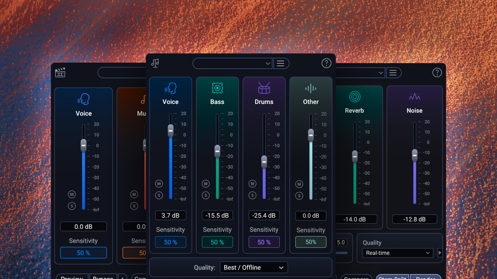
Task: Click the Voice 3.7 dB gain field
Action: (x=170, y=216)
